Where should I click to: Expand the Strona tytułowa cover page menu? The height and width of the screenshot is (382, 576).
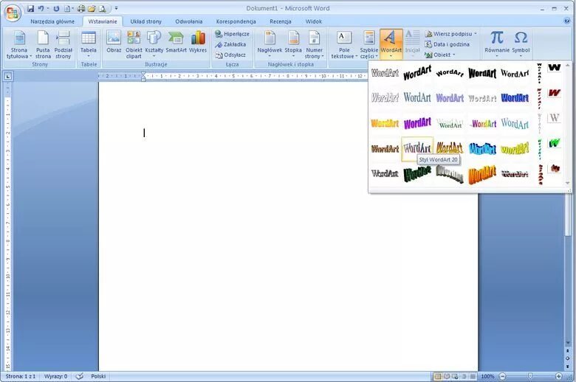[18, 45]
